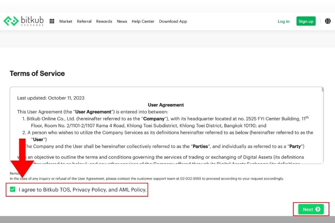Open the apps grid menu icon
This screenshot has width=335, height=223.
click(x=52, y=21)
